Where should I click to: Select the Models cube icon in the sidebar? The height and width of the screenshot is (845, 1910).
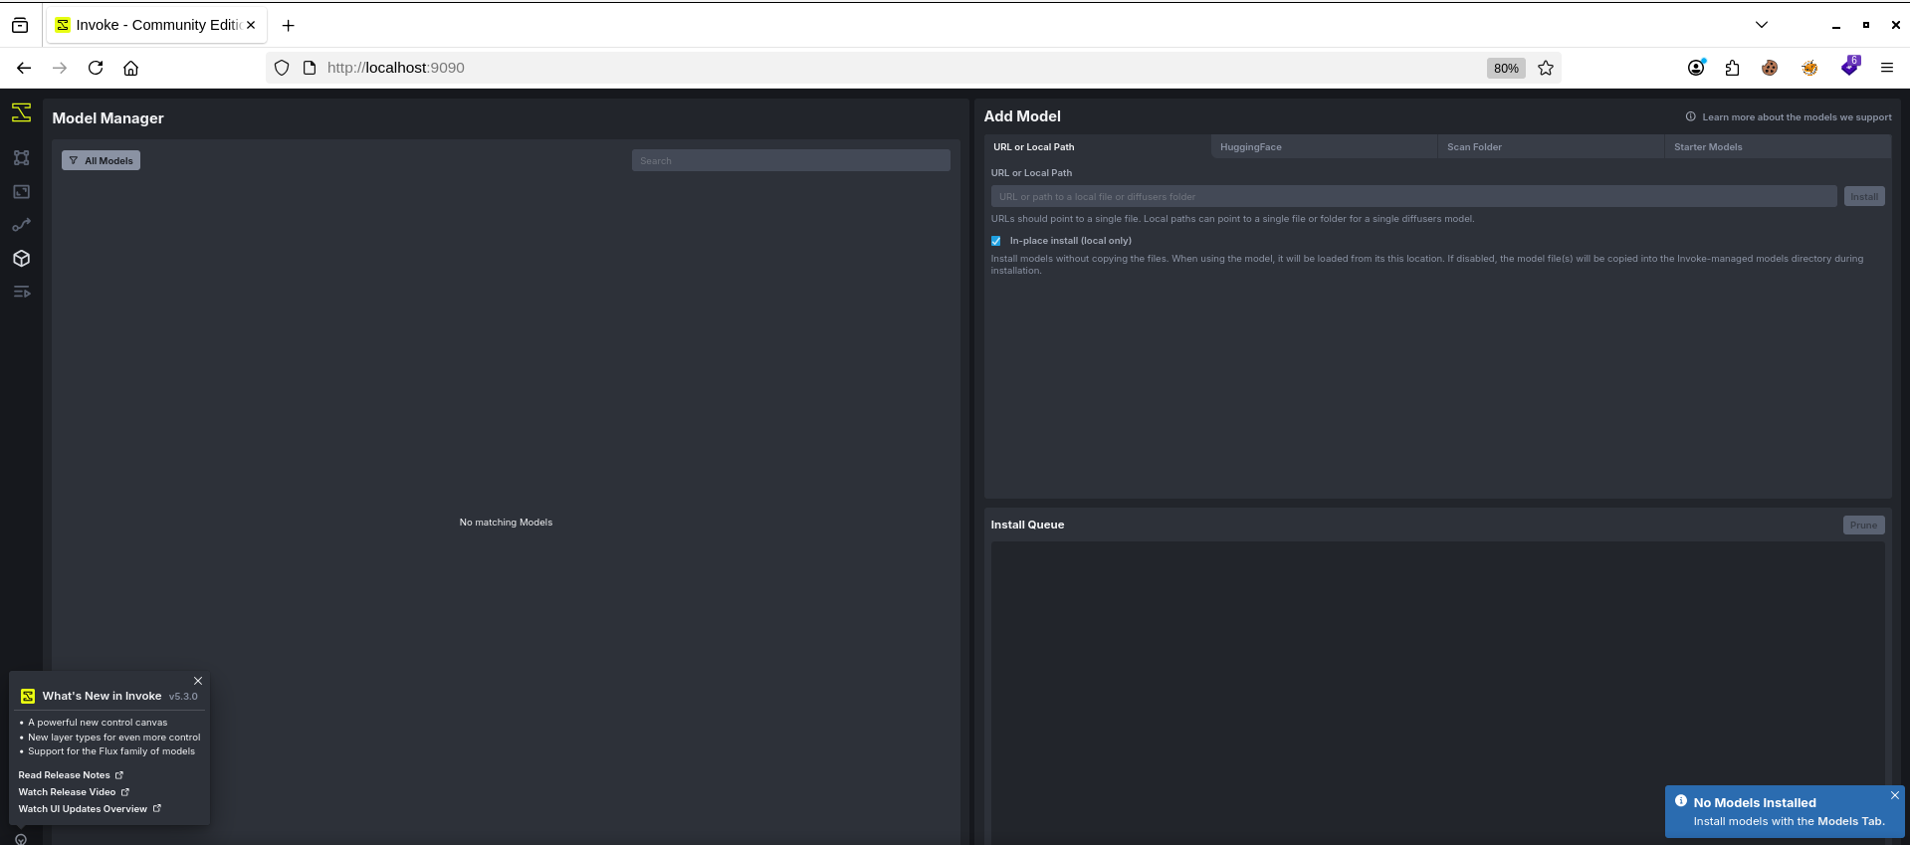(x=21, y=259)
